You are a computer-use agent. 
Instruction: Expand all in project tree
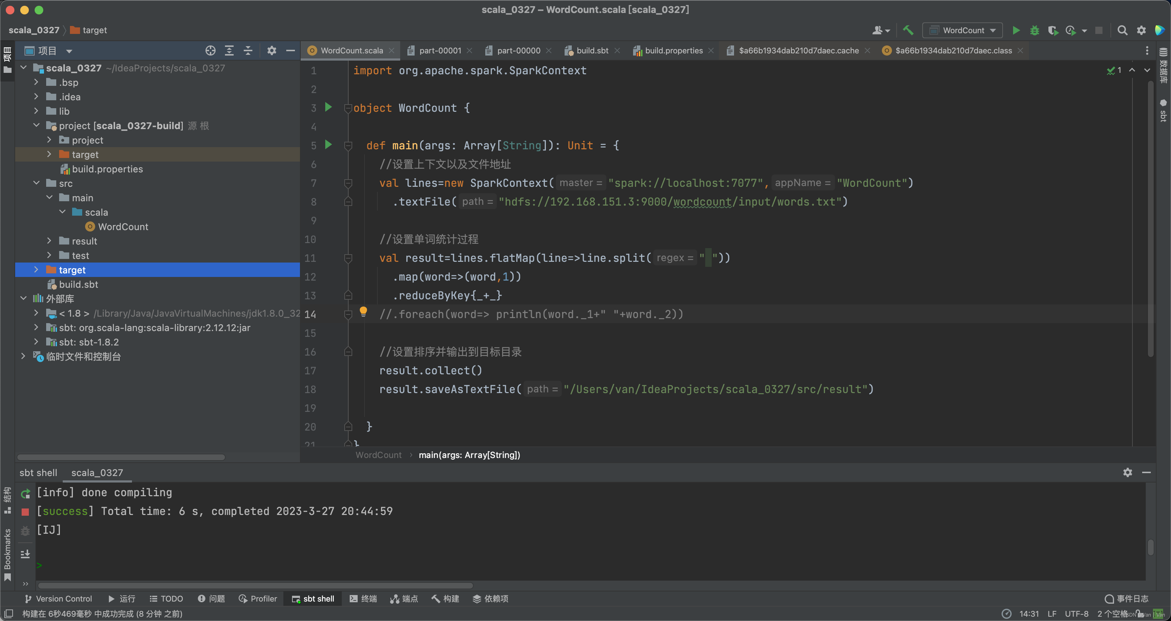click(229, 50)
